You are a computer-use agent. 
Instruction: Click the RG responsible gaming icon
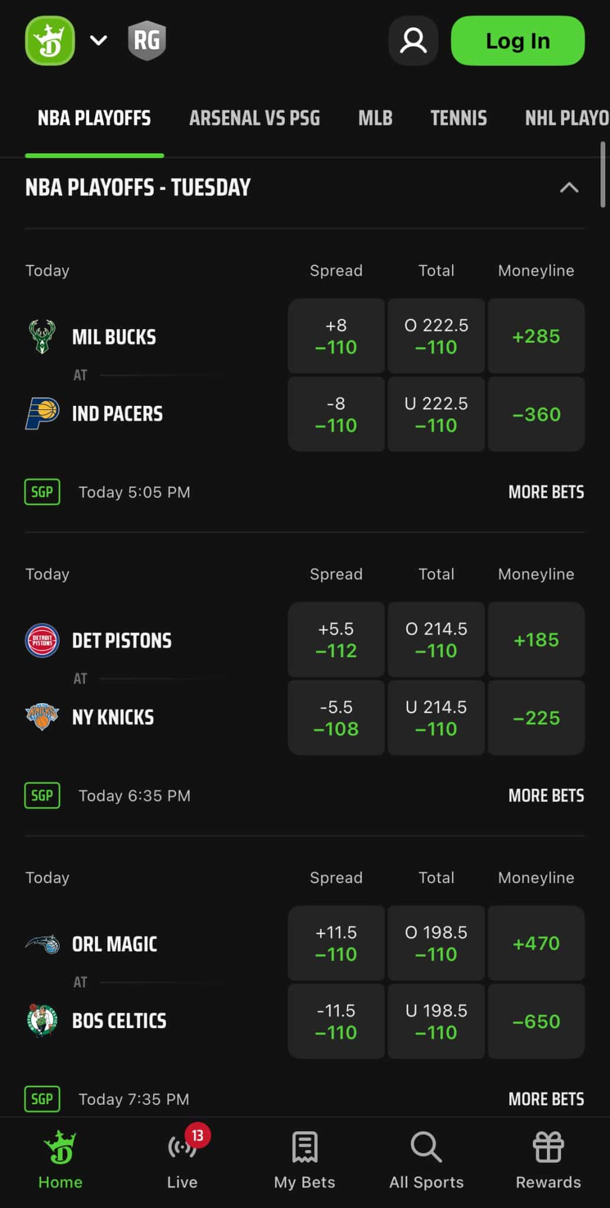pos(146,40)
